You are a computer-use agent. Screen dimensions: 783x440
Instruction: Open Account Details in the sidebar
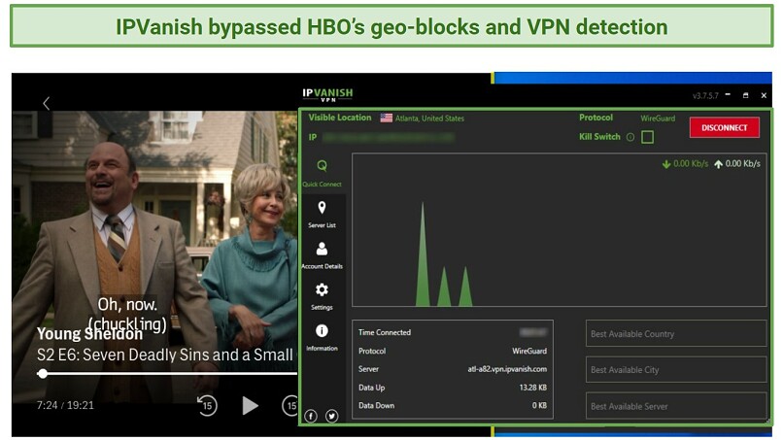(x=323, y=255)
